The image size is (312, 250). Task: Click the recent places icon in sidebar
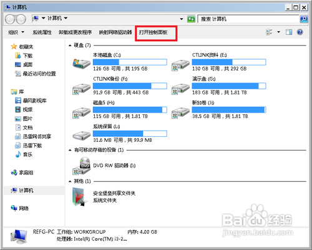[x=18, y=74]
